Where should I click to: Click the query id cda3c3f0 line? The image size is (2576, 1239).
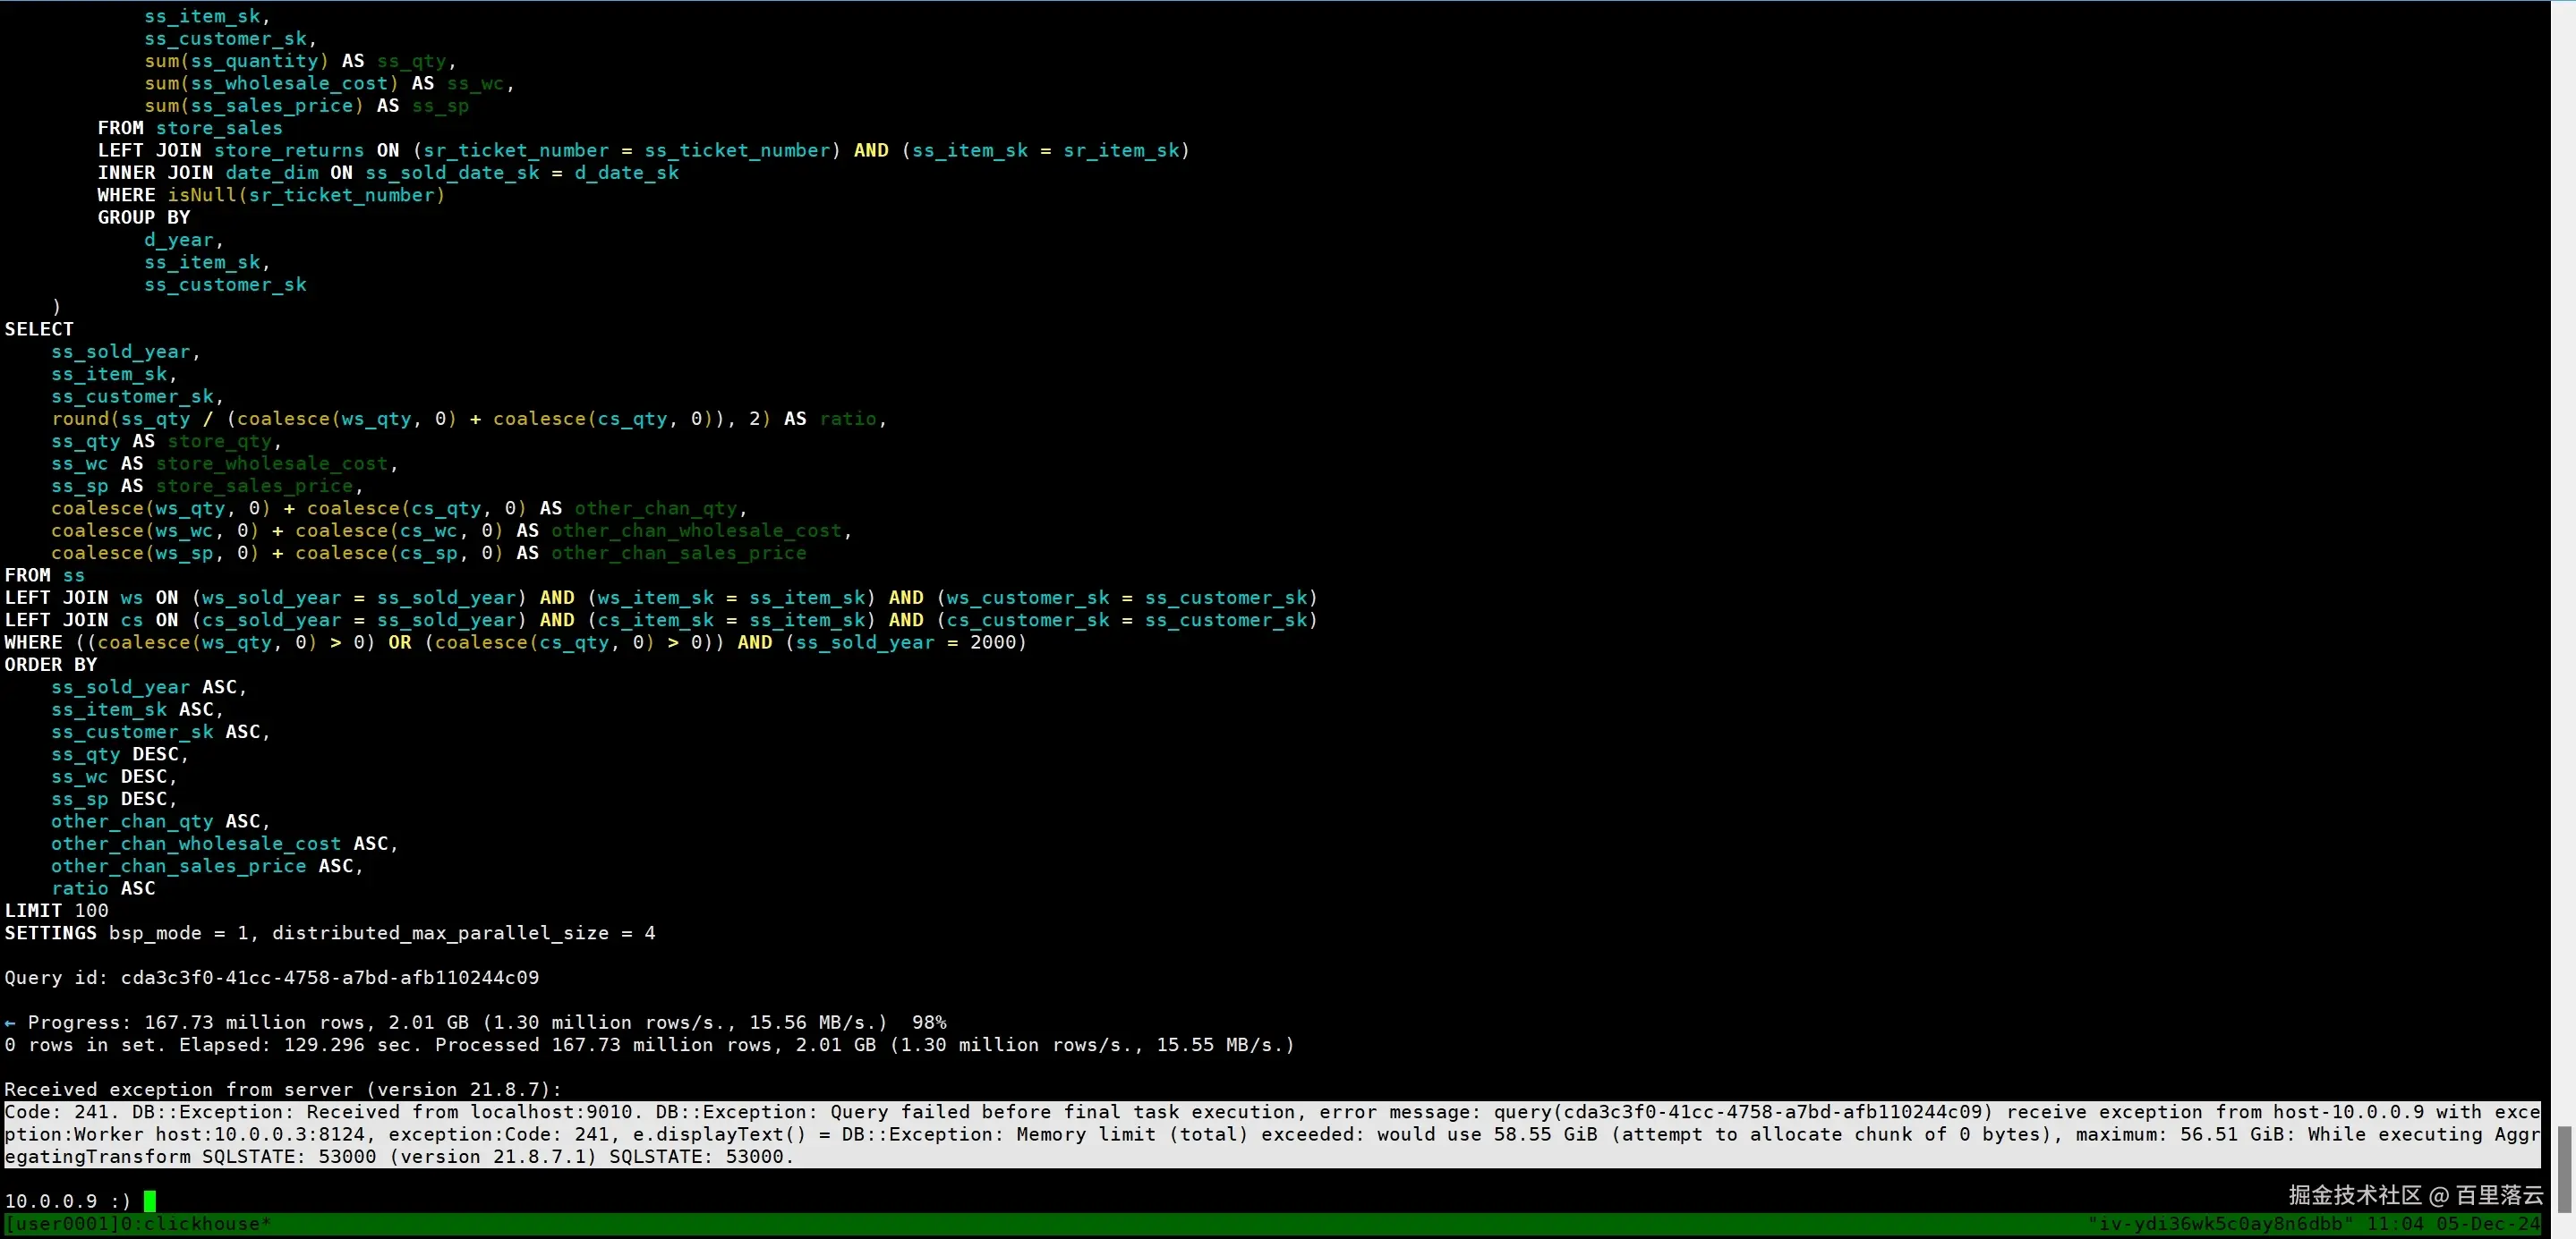pyautogui.click(x=271, y=977)
